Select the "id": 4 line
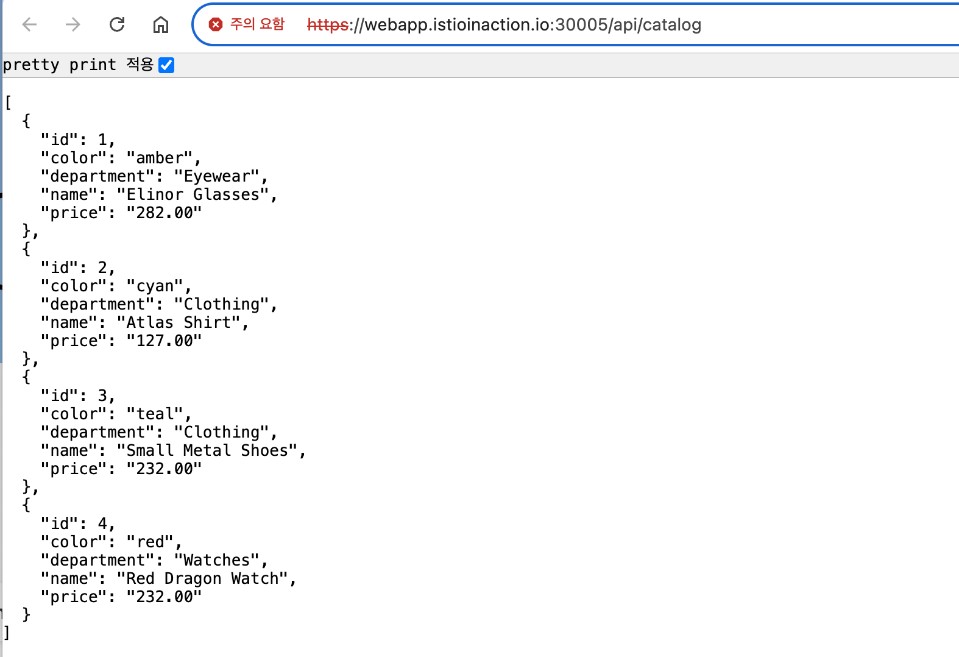Screen dimensions: 959x657 click(x=78, y=524)
